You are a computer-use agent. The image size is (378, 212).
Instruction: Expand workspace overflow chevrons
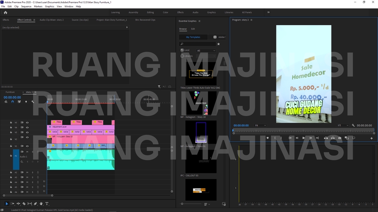coord(268,12)
